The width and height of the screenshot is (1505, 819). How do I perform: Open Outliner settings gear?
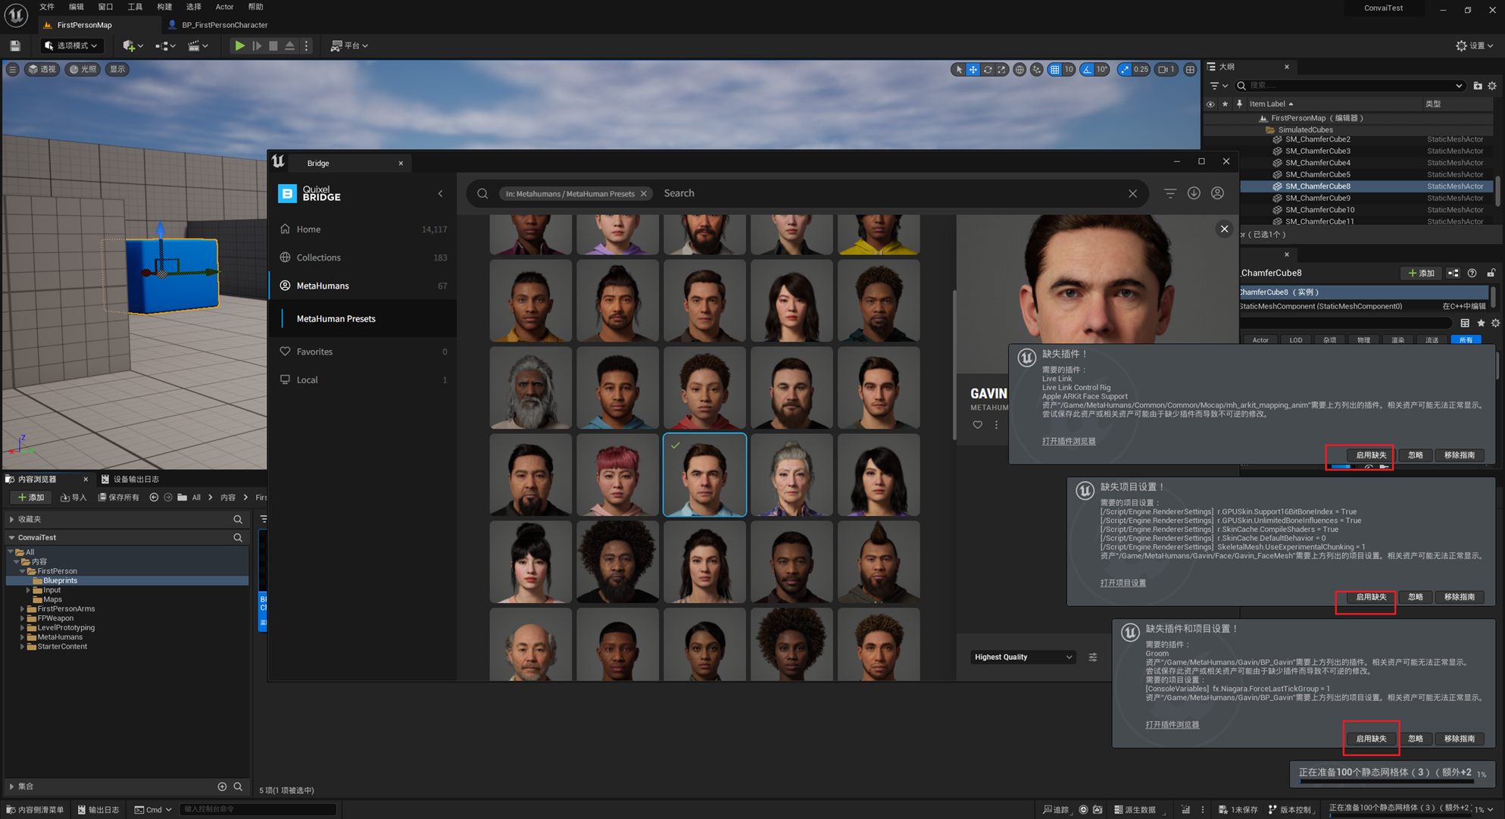1492,86
